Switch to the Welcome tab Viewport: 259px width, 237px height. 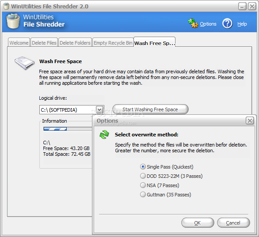pyautogui.click(x=19, y=42)
